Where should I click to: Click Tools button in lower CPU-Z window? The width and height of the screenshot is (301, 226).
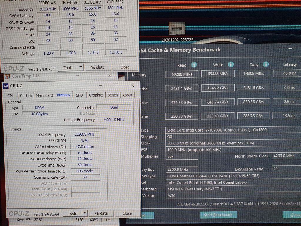(72, 213)
